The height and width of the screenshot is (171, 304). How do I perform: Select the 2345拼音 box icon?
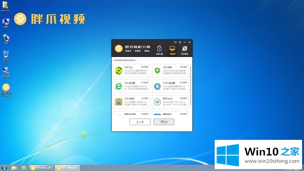(119, 102)
